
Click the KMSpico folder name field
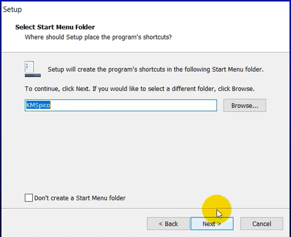click(x=121, y=106)
